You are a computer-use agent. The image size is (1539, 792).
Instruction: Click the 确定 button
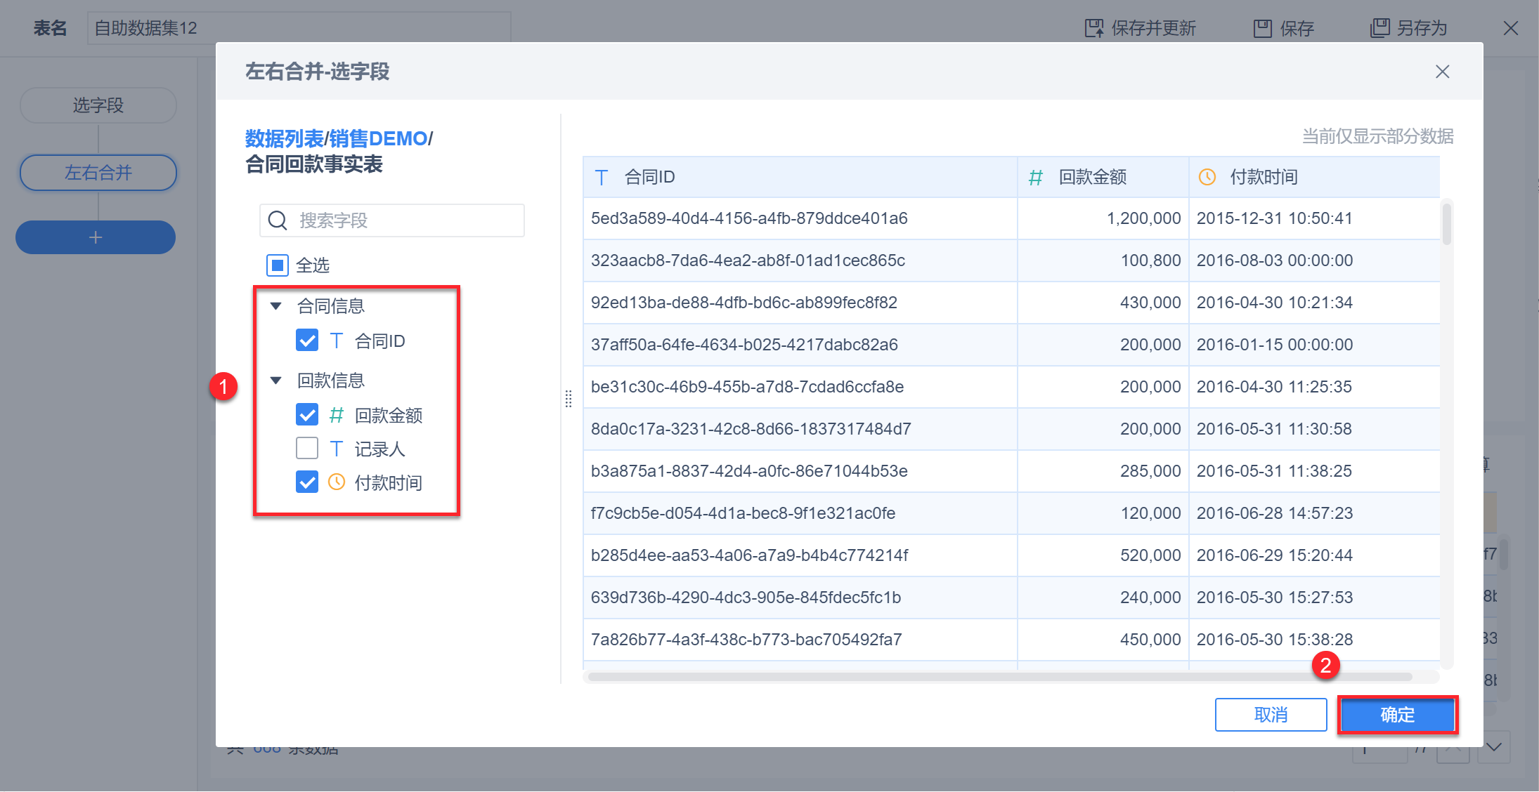point(1397,715)
